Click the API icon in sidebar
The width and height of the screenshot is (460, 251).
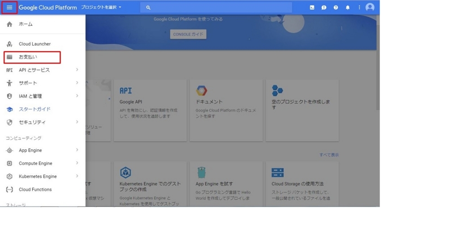click(9, 70)
